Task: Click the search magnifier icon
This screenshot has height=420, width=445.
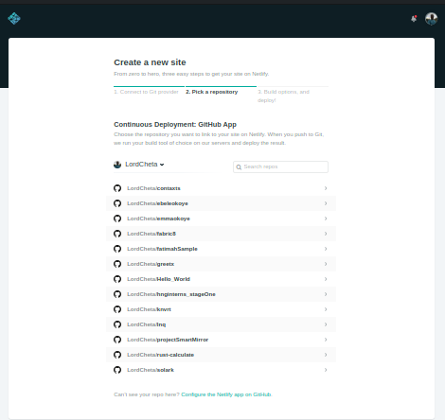Action: (239, 167)
